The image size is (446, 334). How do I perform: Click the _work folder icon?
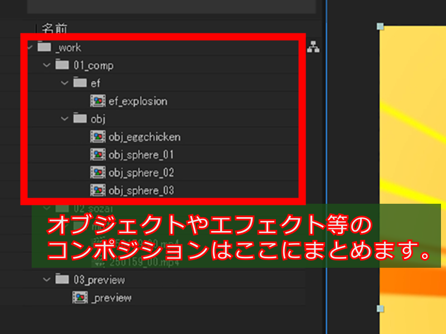pos(44,47)
